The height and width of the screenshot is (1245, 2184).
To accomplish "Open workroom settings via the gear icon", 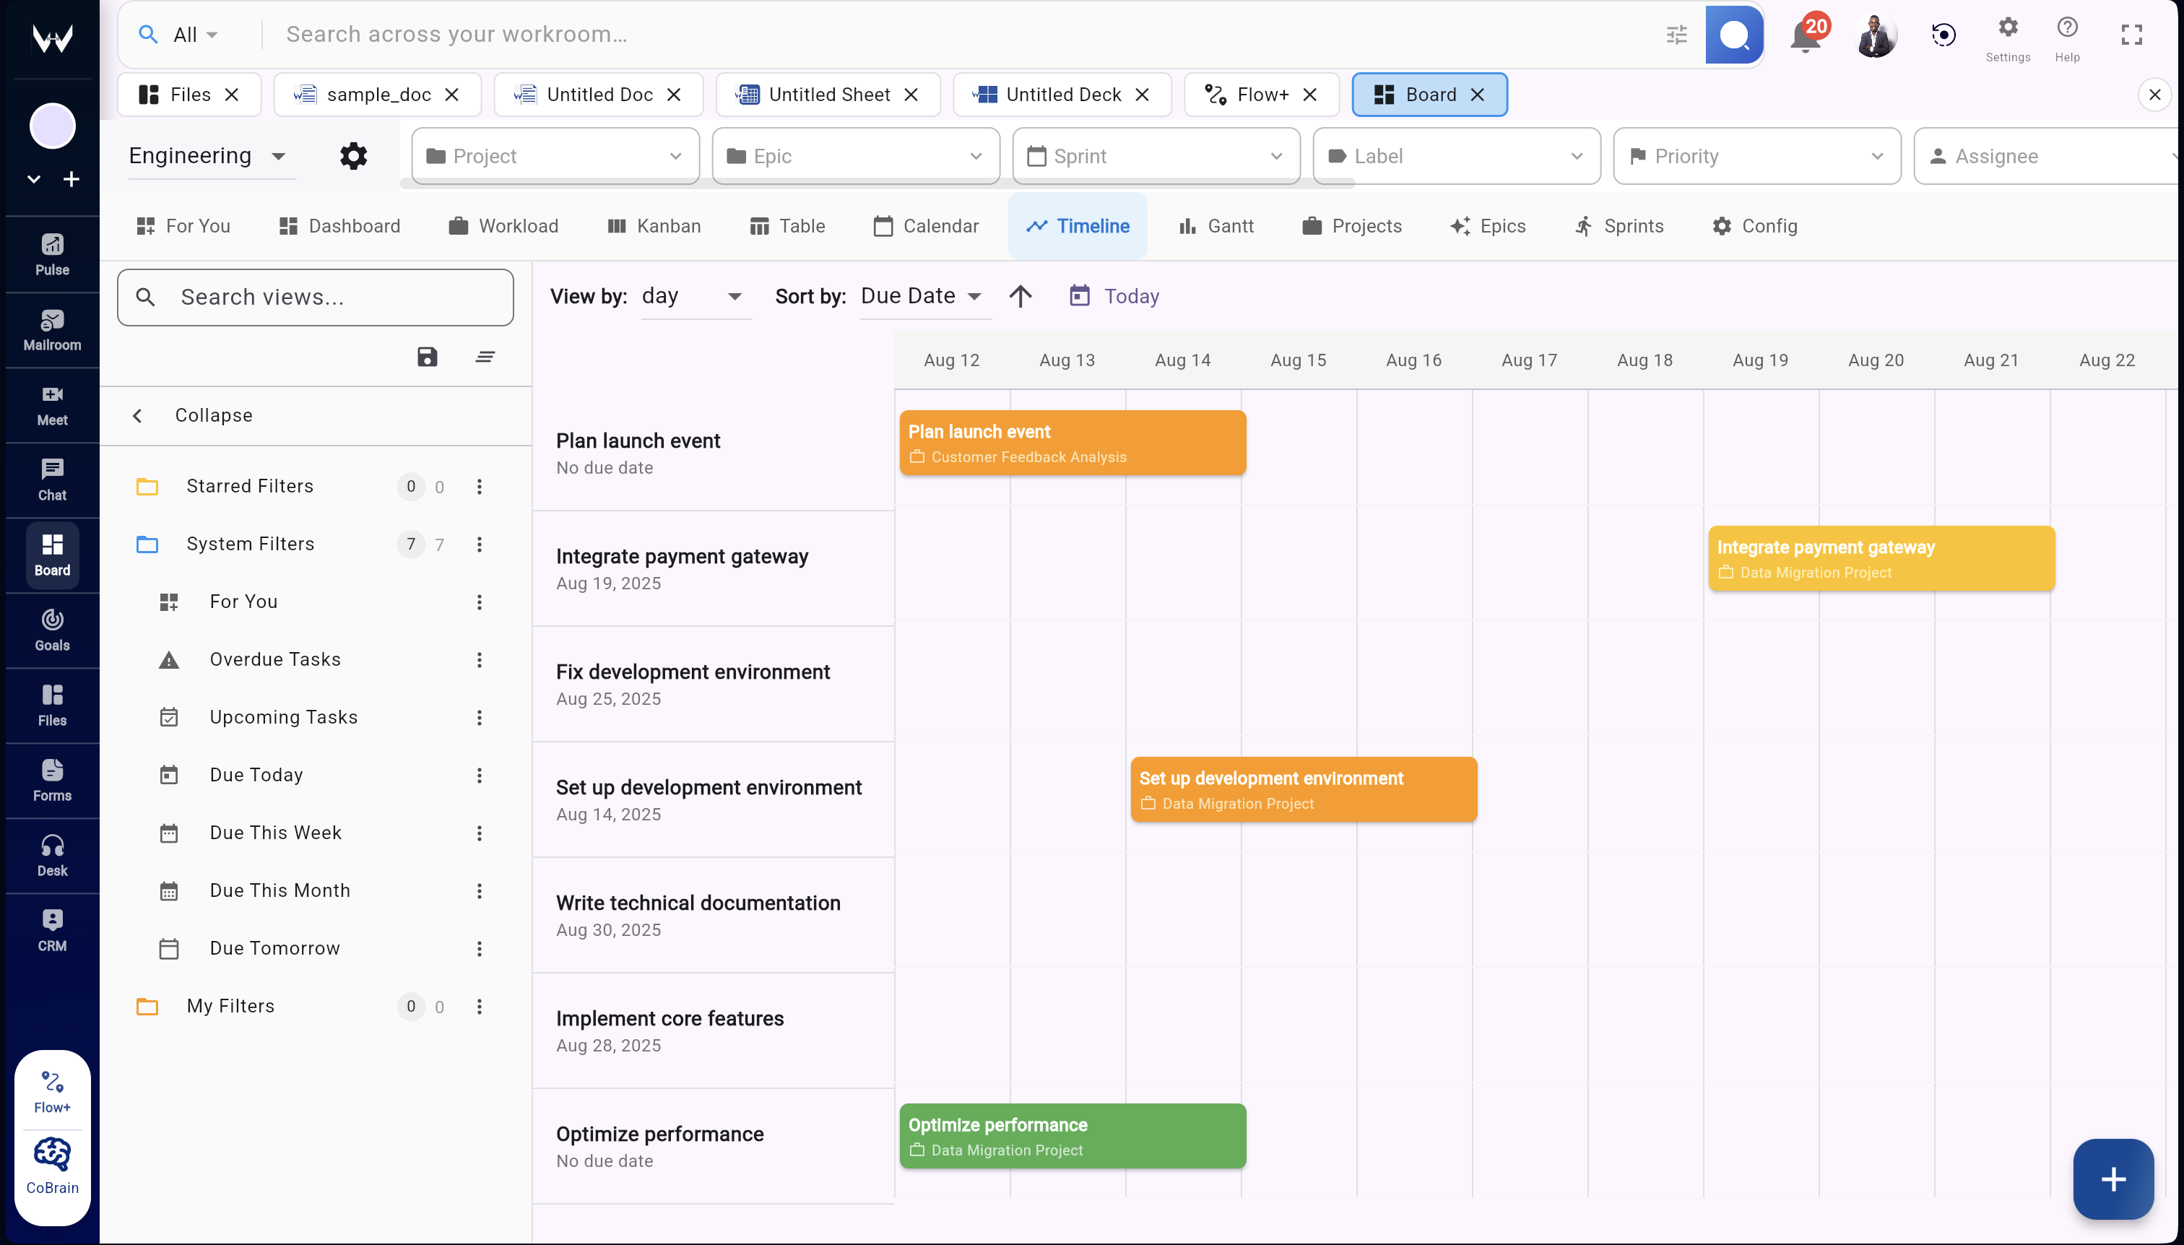I will (353, 156).
